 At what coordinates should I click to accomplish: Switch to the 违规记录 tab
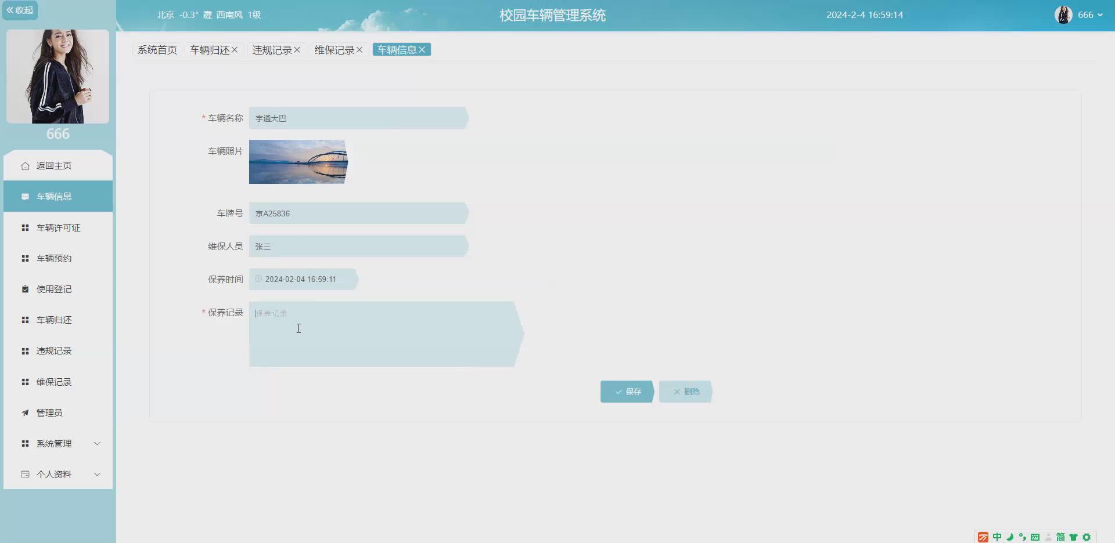tap(272, 50)
